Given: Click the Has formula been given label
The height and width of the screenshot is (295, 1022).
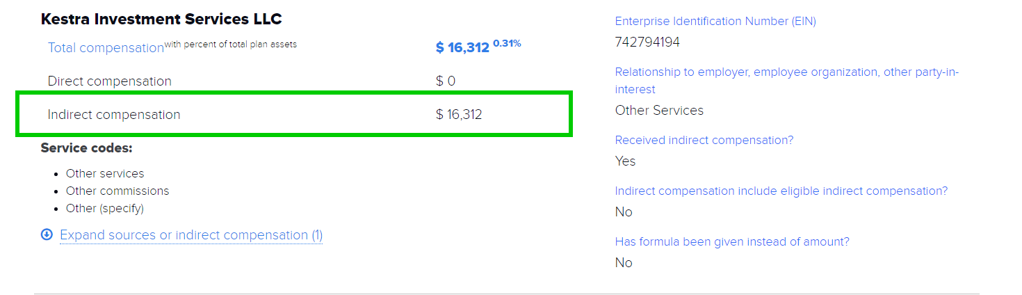Looking at the screenshot, I should tap(732, 242).
